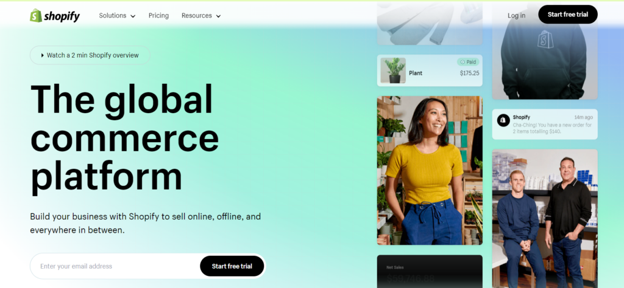
Task: Select the Plant product thumbnail image
Action: [393, 70]
